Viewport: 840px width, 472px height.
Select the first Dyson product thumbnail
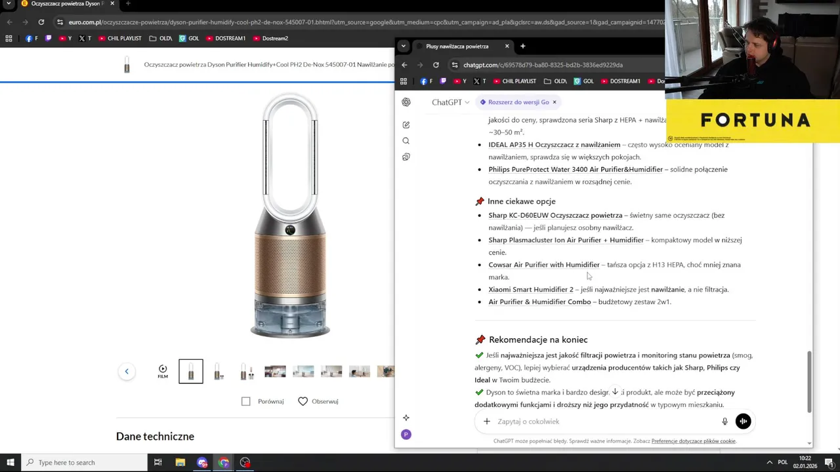[x=191, y=372]
